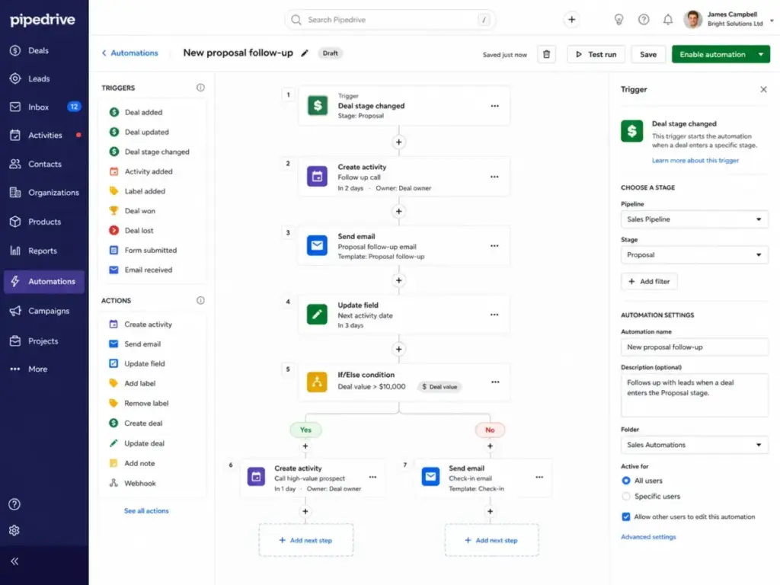The height and width of the screenshot is (585, 780).
Task: Expand the Enable automation dropdown arrow
Action: pos(761,54)
